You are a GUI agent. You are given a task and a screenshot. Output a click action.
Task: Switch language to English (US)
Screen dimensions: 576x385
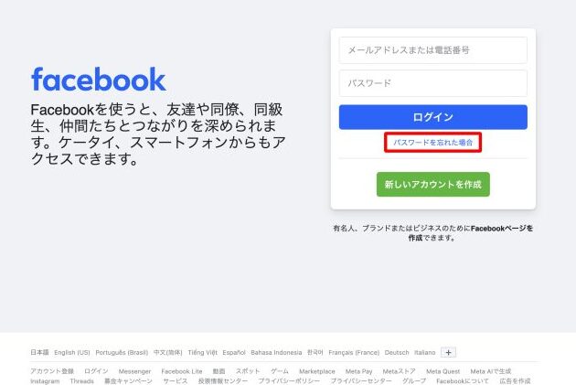click(72, 352)
